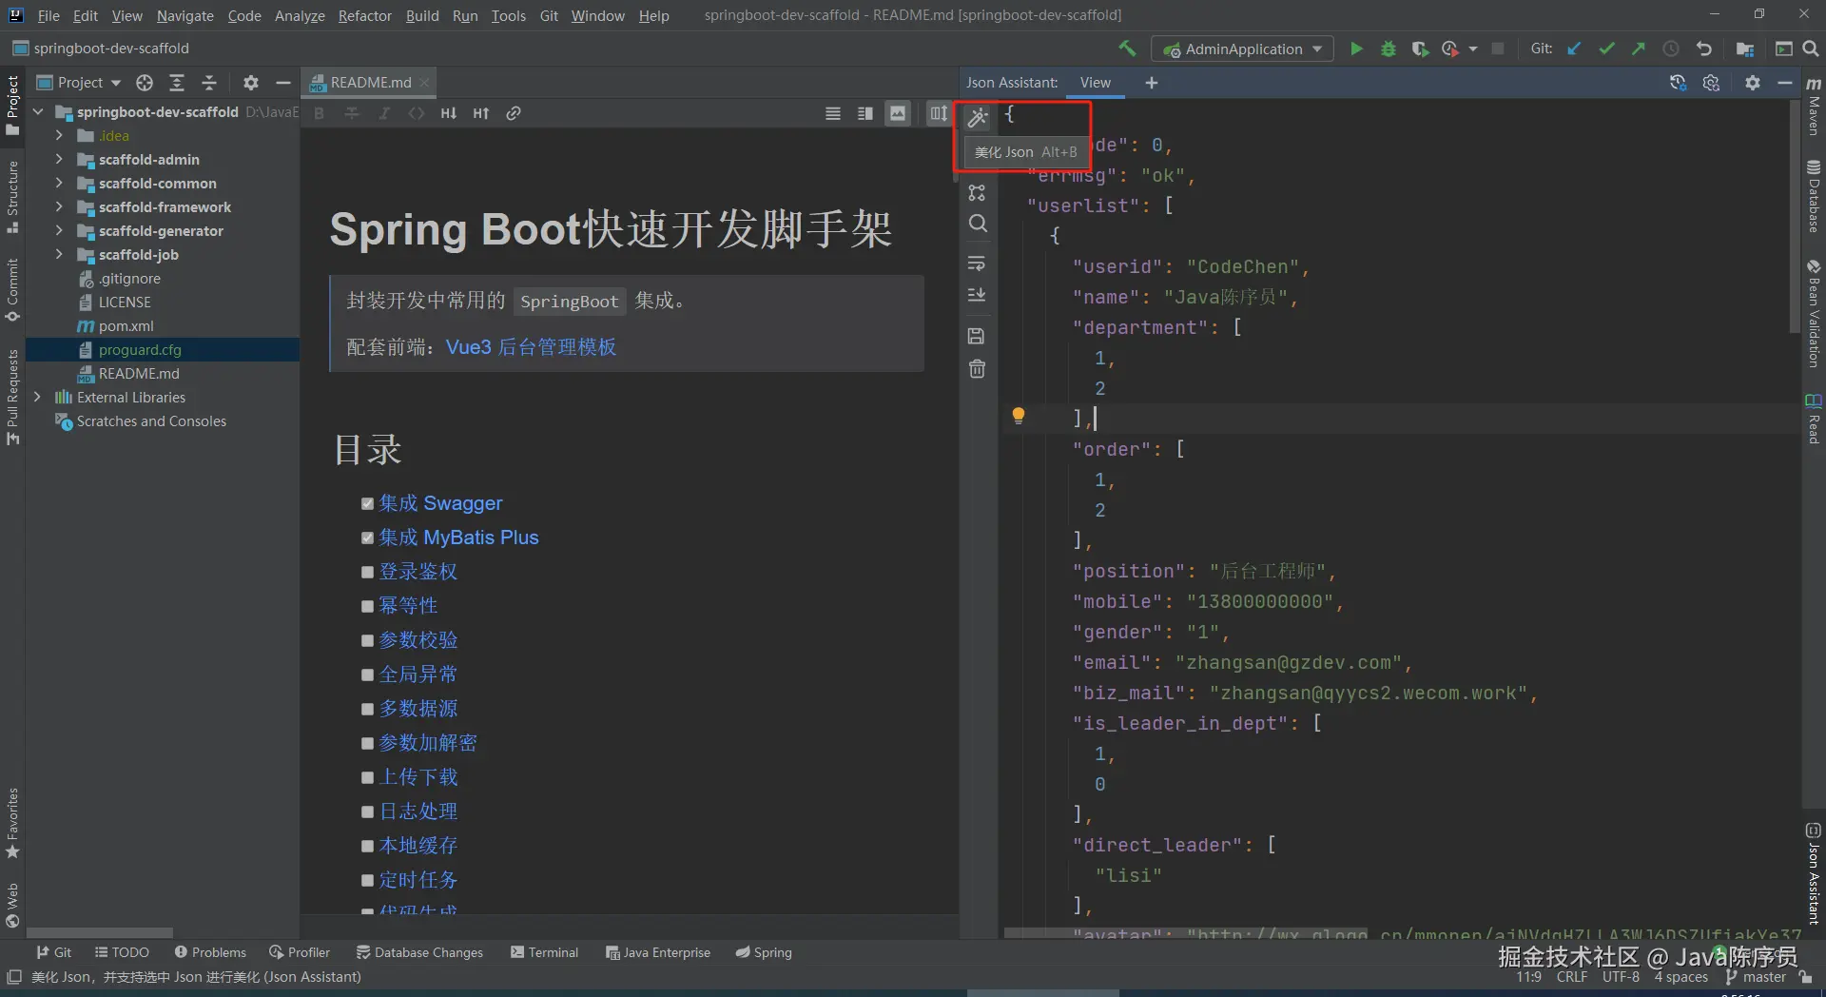Click the Git commit checkmark icon
Image resolution: width=1826 pixels, height=997 pixels.
[x=1607, y=49]
